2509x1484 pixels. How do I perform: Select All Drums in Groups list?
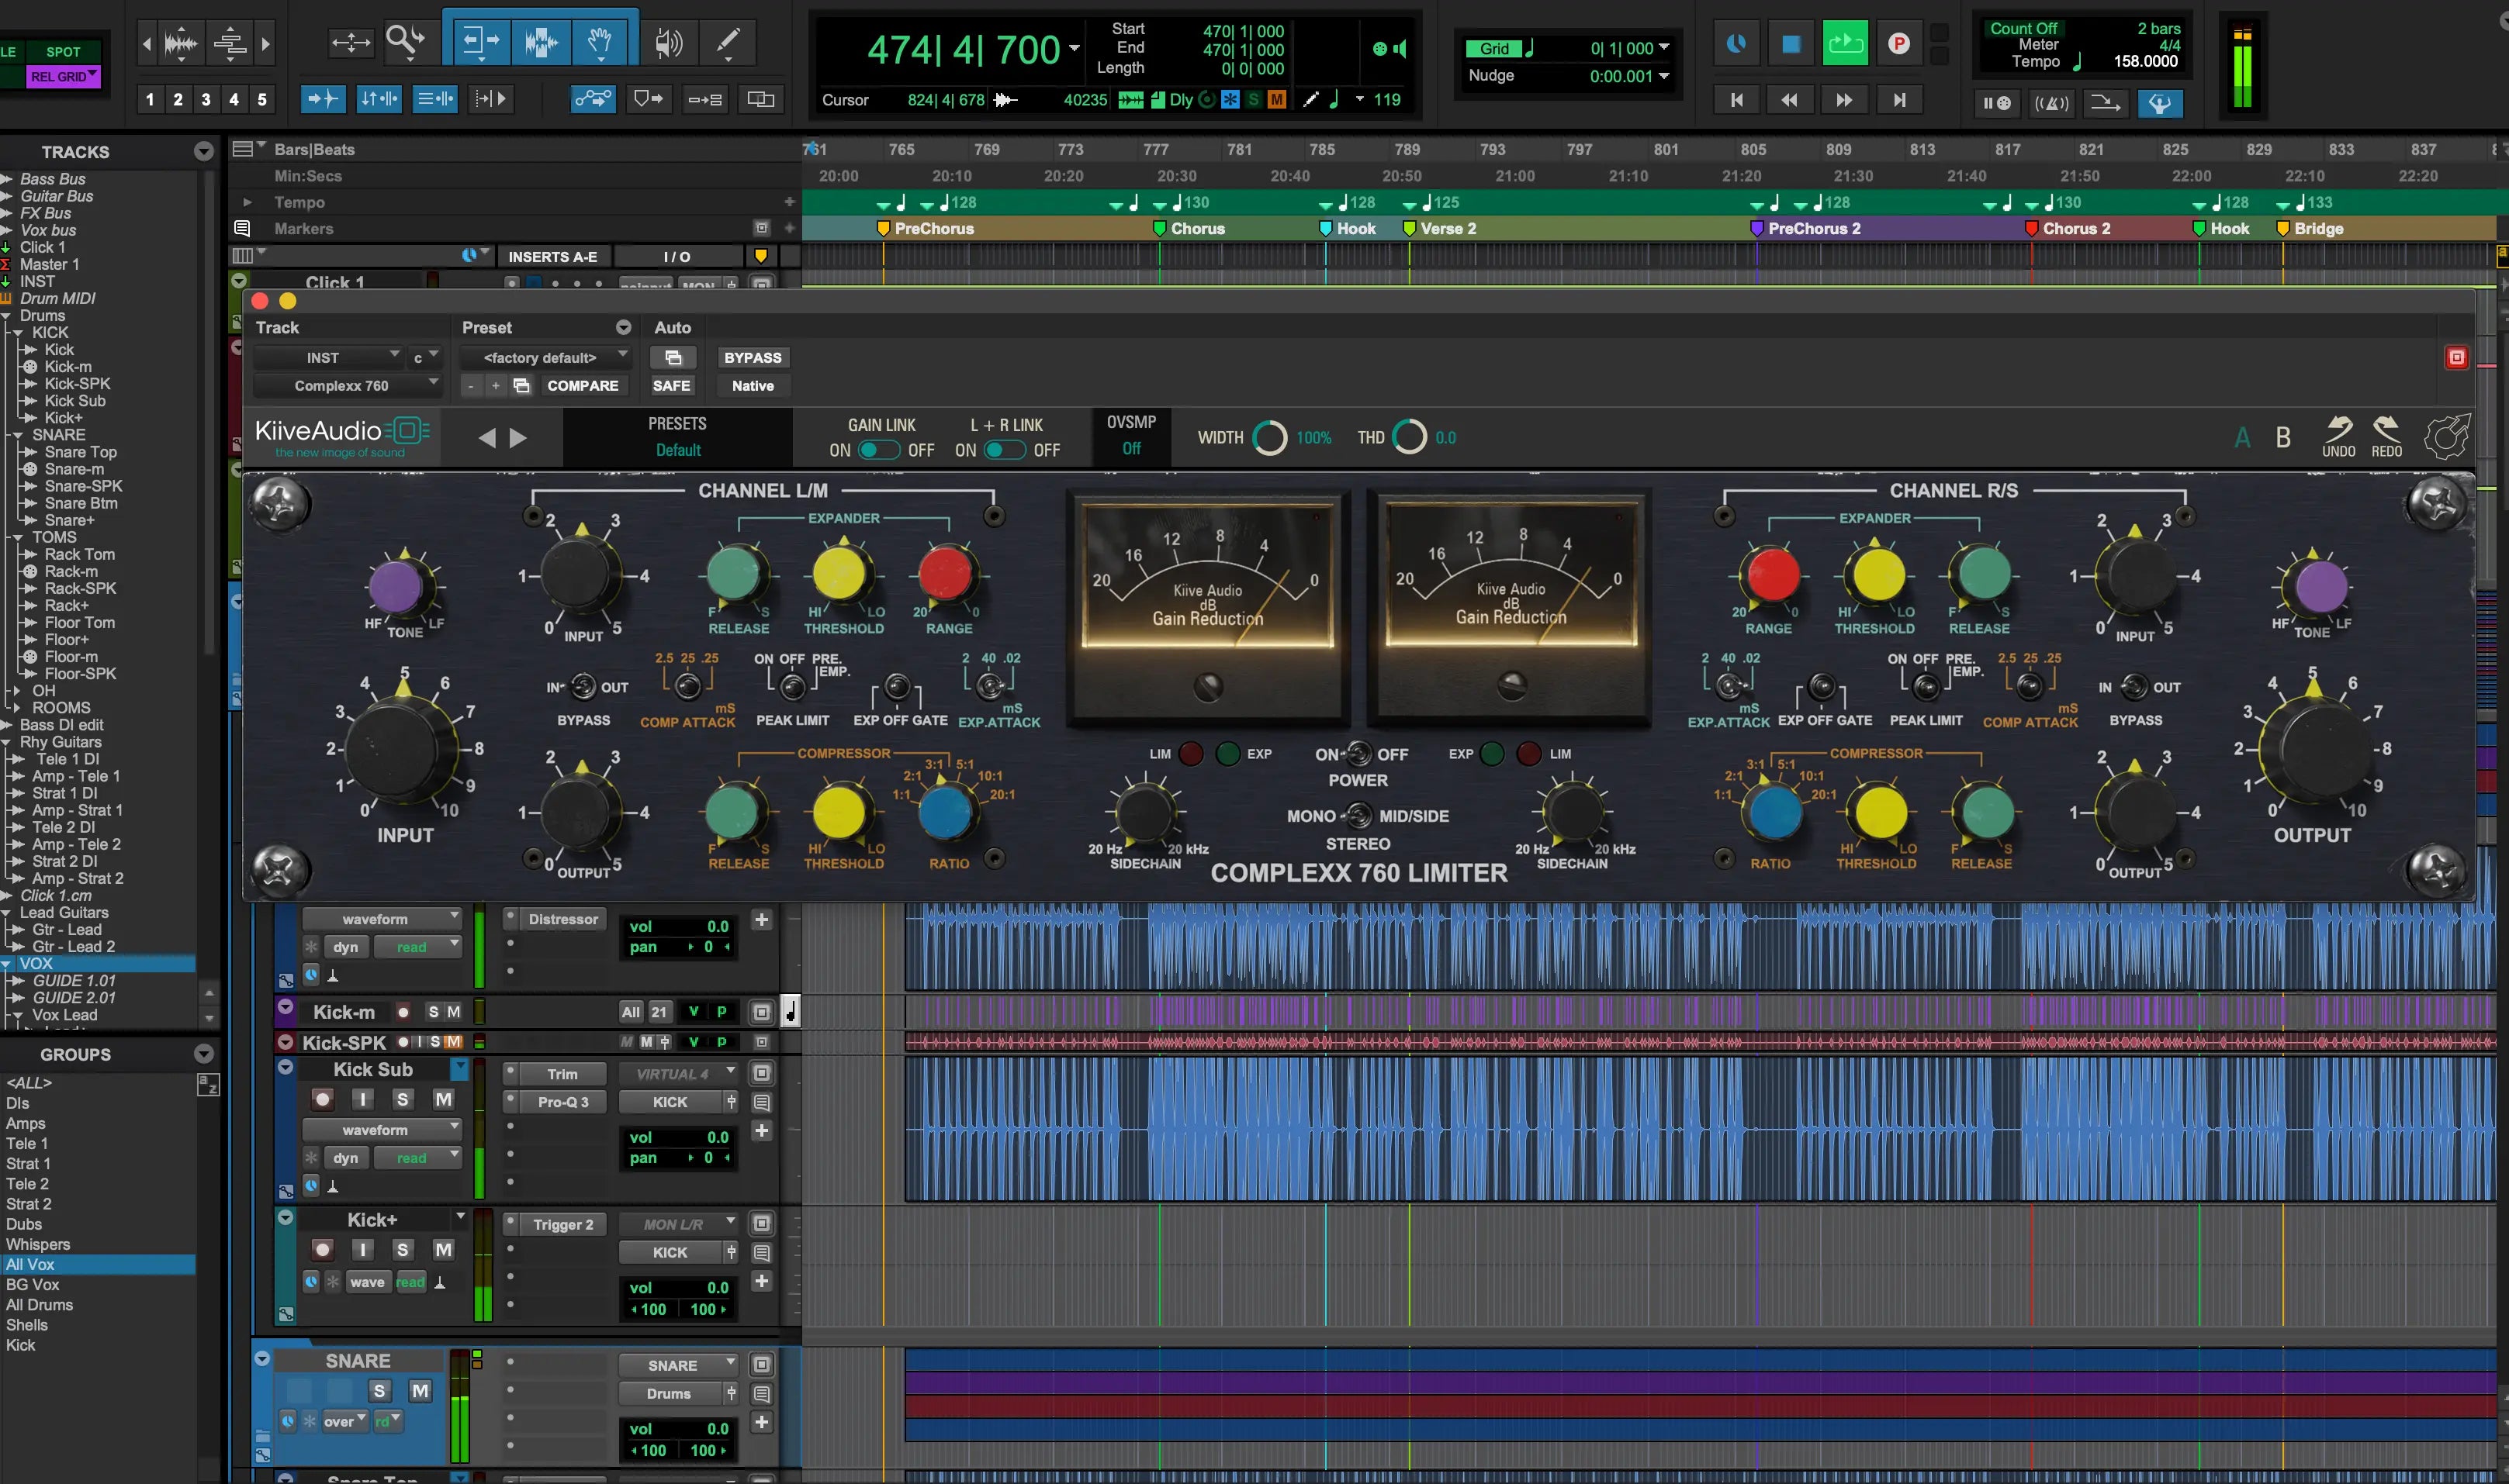[x=40, y=1305]
